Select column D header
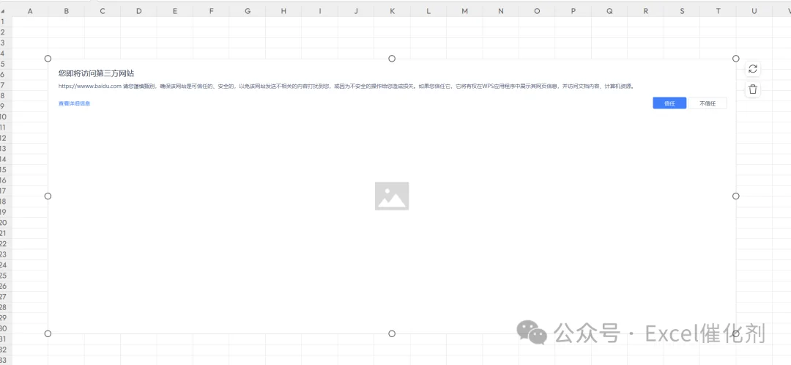Image resolution: width=791 pixels, height=365 pixels. [x=138, y=11]
